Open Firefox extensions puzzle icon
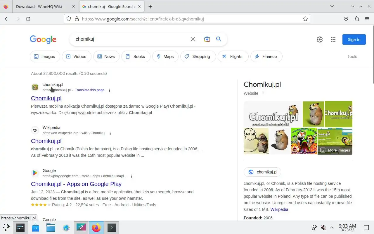 [x=356, y=19]
